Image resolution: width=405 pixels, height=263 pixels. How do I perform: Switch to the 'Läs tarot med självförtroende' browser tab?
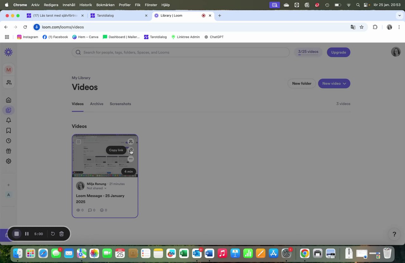pyautogui.click(x=55, y=16)
